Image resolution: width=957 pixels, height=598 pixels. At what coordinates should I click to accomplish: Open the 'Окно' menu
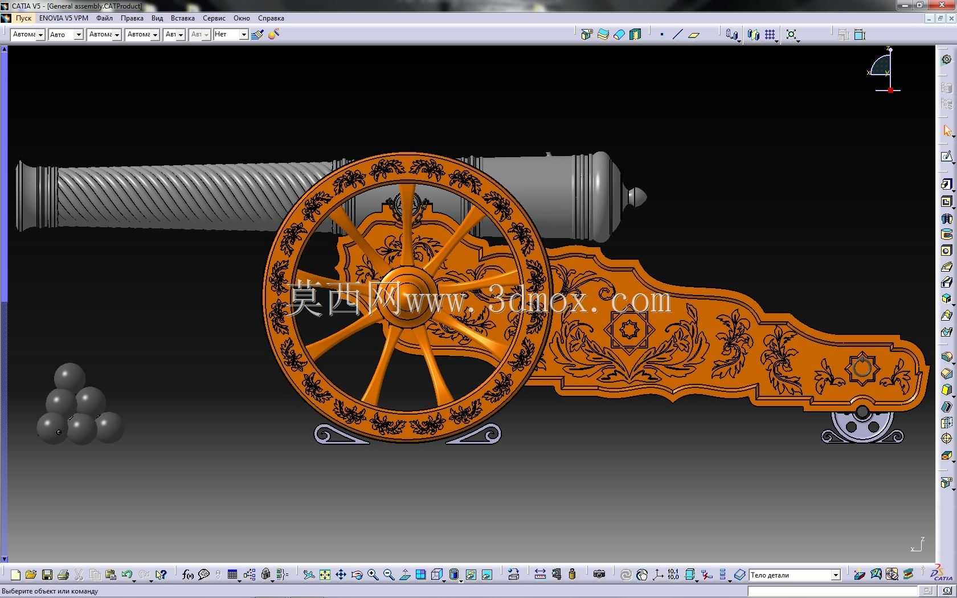pos(242,18)
